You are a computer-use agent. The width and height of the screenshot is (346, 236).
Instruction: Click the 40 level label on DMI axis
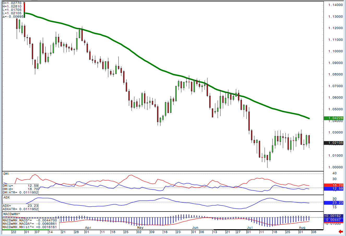(335, 173)
